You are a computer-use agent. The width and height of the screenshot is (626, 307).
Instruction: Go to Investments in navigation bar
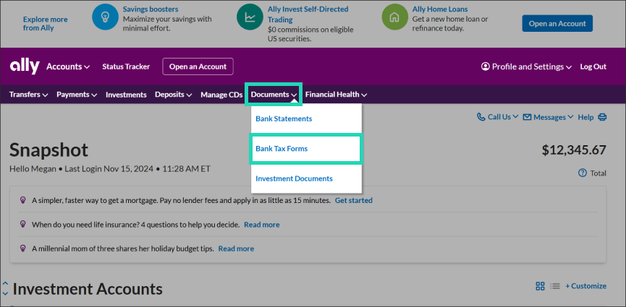point(126,95)
